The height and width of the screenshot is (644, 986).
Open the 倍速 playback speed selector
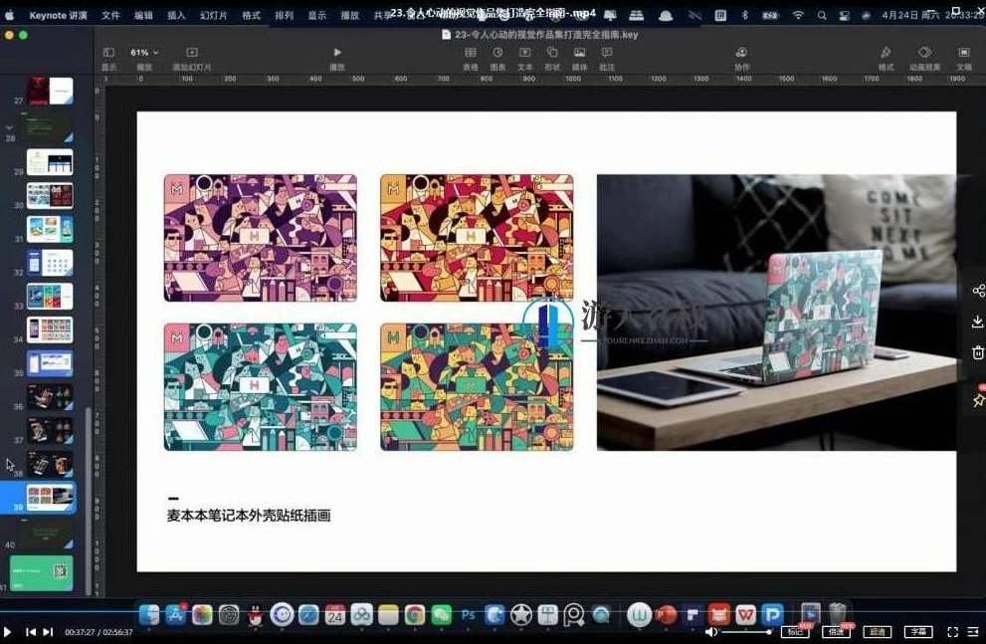pos(837,630)
